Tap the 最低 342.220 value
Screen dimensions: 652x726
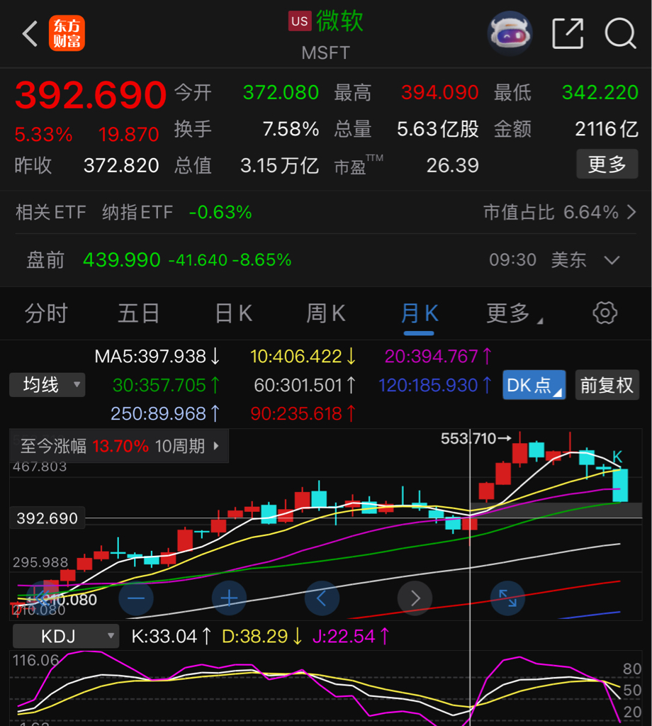[x=600, y=93]
